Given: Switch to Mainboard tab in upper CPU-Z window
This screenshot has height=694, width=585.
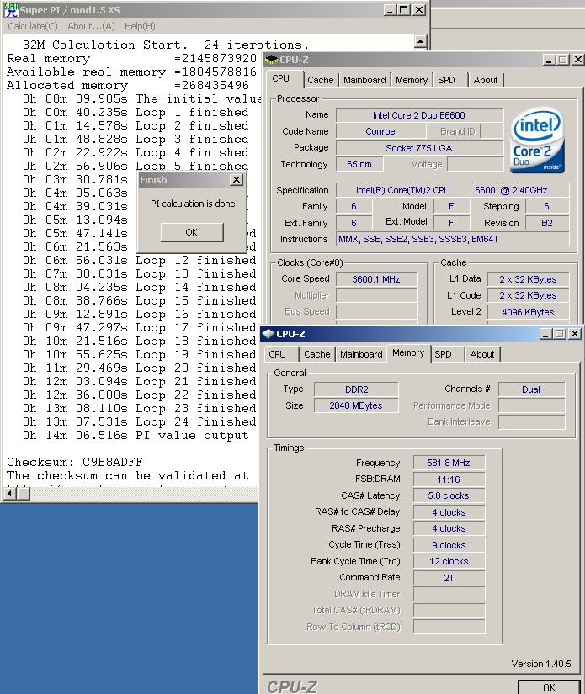Looking at the screenshot, I should pos(364,80).
